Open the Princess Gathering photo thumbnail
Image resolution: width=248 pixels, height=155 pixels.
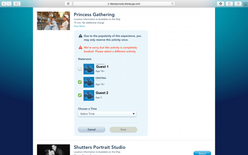[53, 21]
